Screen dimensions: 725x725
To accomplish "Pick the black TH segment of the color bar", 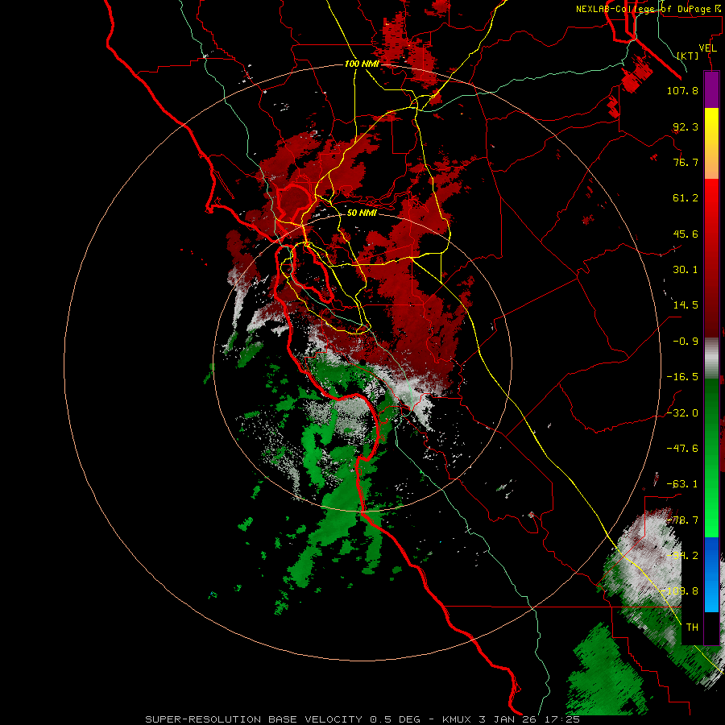I will click(x=711, y=628).
